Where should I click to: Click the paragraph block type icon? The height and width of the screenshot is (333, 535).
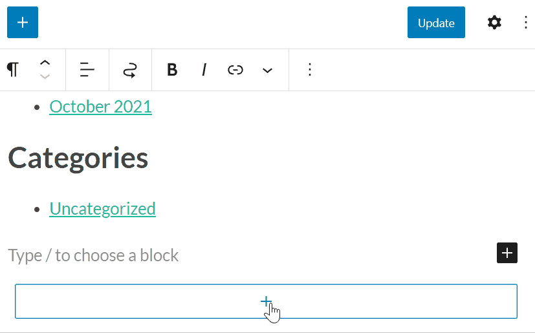coord(13,70)
